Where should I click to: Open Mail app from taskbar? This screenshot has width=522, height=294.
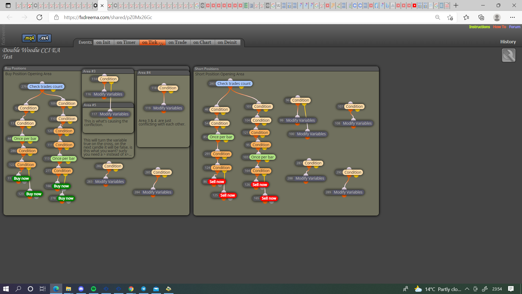point(156,289)
